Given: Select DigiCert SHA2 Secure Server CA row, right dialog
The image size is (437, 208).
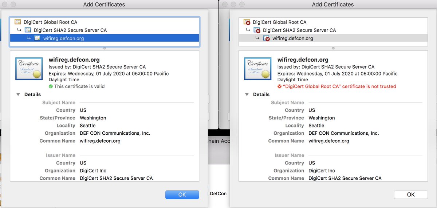Looking at the screenshot, I should (333, 30).
